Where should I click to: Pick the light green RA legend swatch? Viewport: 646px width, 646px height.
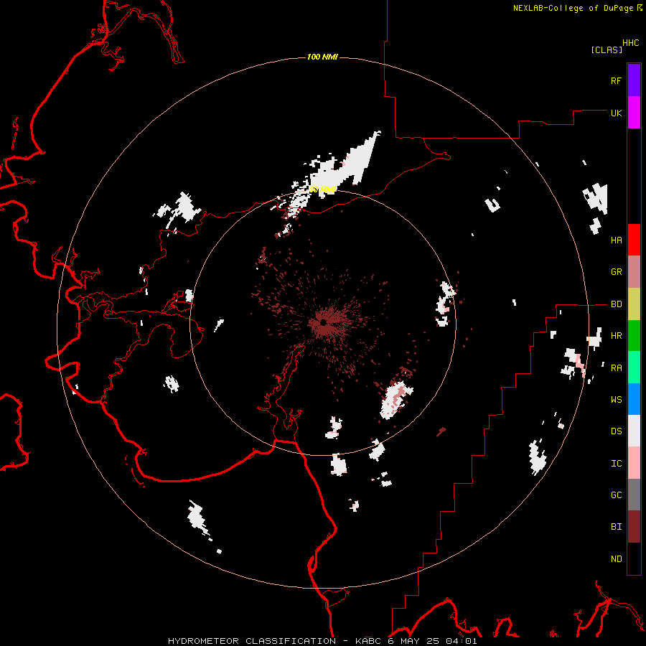pyautogui.click(x=634, y=368)
